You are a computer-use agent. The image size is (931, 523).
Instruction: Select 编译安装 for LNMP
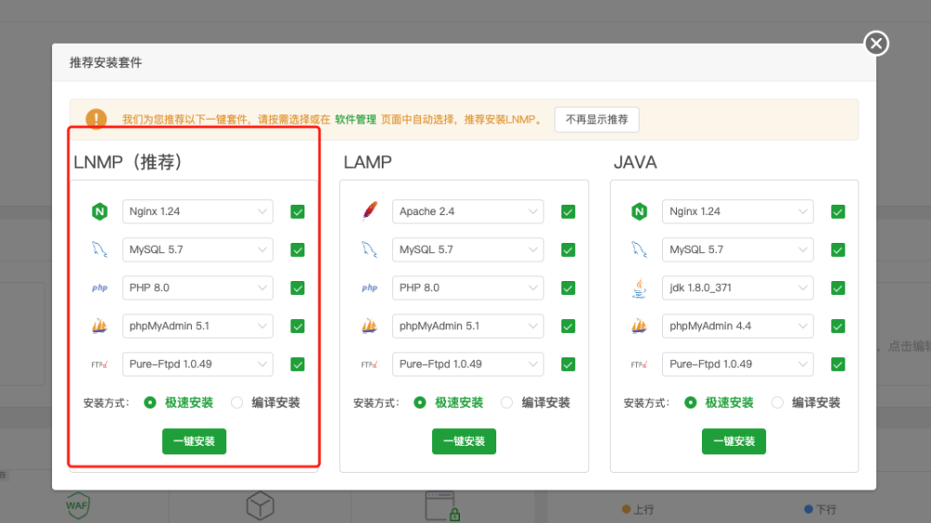click(236, 403)
